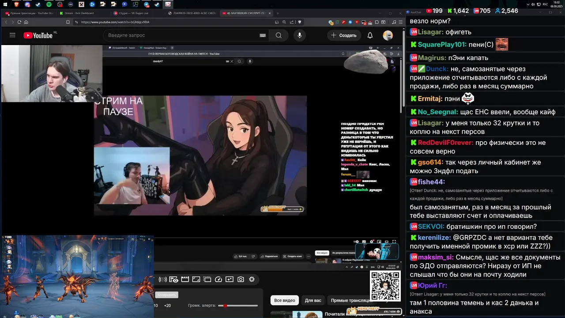
Task: Switch to Прямые трансляции YouTube Studio tab
Action: (x=30, y=13)
